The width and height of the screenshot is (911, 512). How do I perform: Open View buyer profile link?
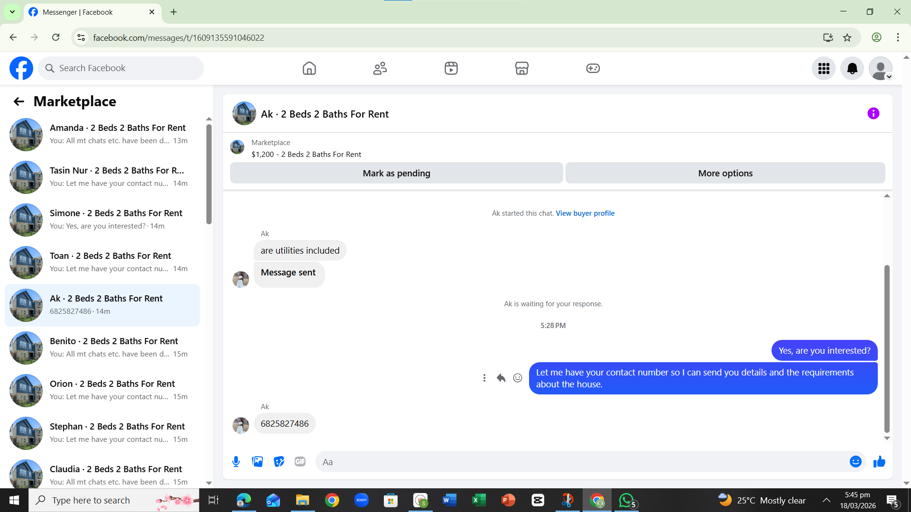pyautogui.click(x=585, y=213)
